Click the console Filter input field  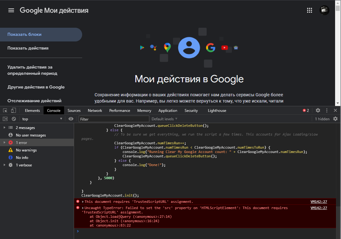click(114, 119)
